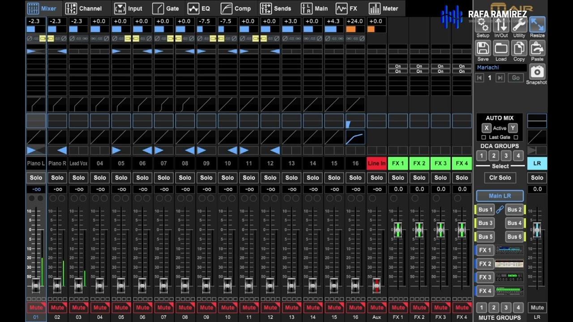The width and height of the screenshot is (573, 322).
Task: Click the Copy pages icon
Action: pos(519,48)
